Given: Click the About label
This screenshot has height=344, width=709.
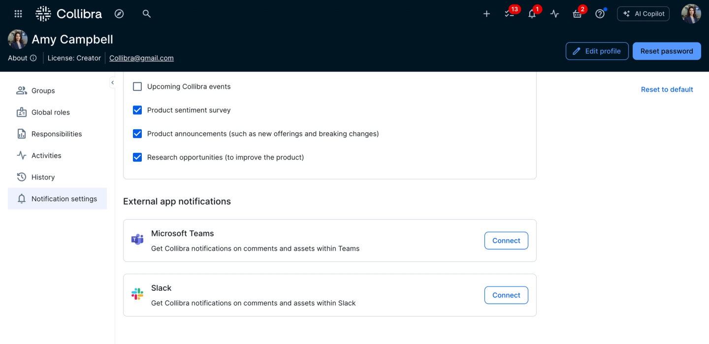Looking at the screenshot, I should click(x=18, y=58).
